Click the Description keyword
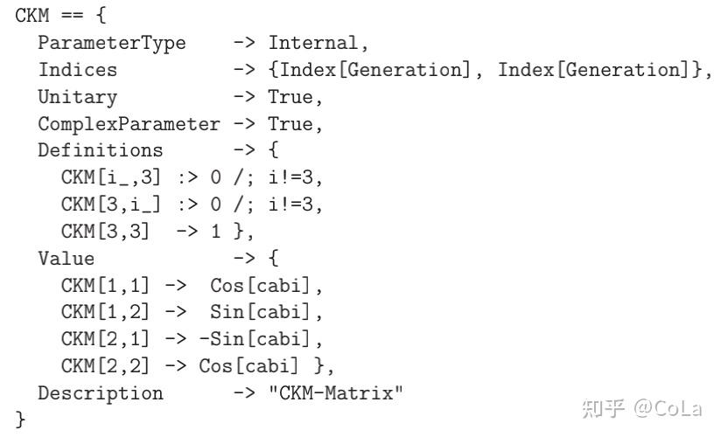 (100, 392)
